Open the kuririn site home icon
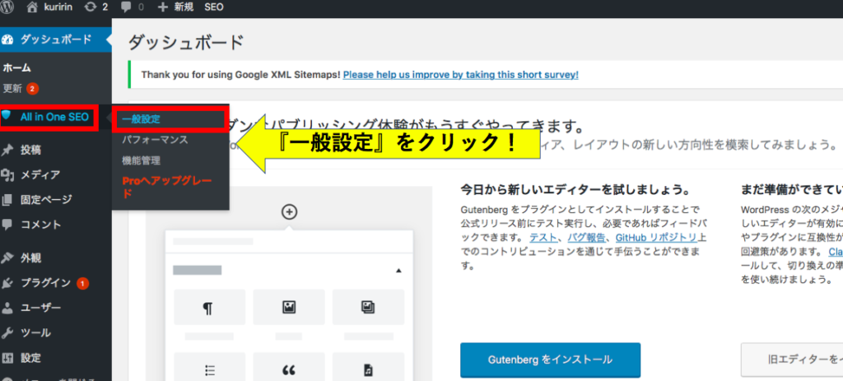 coord(32,7)
